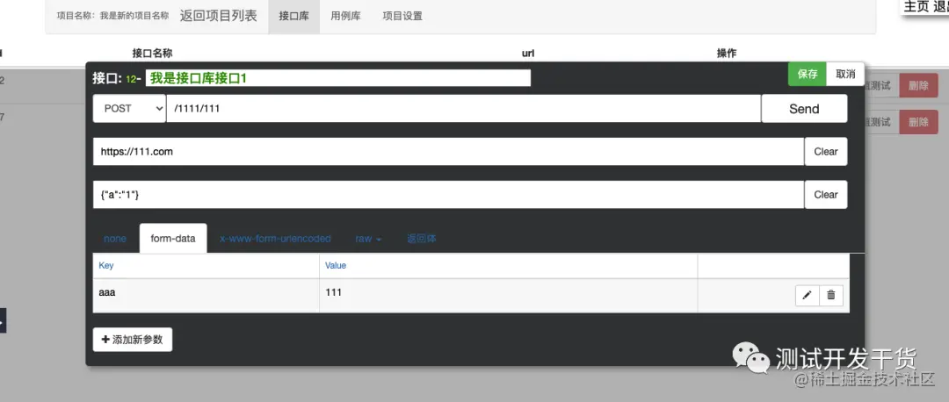Select the form-data tab

173,238
